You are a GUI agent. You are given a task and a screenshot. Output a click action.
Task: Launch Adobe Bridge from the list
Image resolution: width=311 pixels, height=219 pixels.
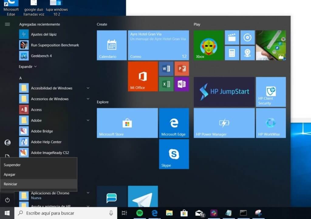point(54,131)
